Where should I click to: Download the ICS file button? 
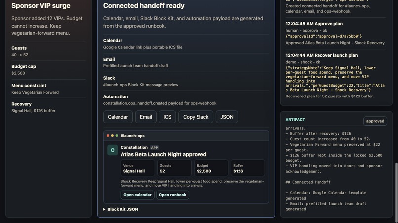[x=167, y=117]
